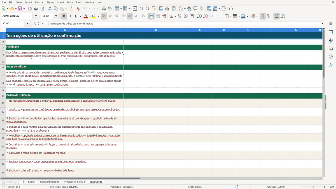Toggle the AutoFilter
The image size is (336, 189).
click(x=154, y=9)
